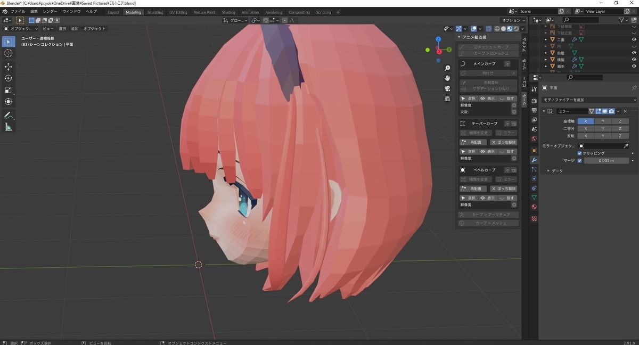The width and height of the screenshot is (639, 345).
Task: Open the Object Data properties green triangle tab
Action: tap(534, 198)
